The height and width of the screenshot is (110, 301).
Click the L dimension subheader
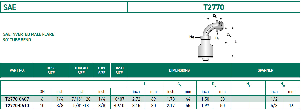point(145,84)
